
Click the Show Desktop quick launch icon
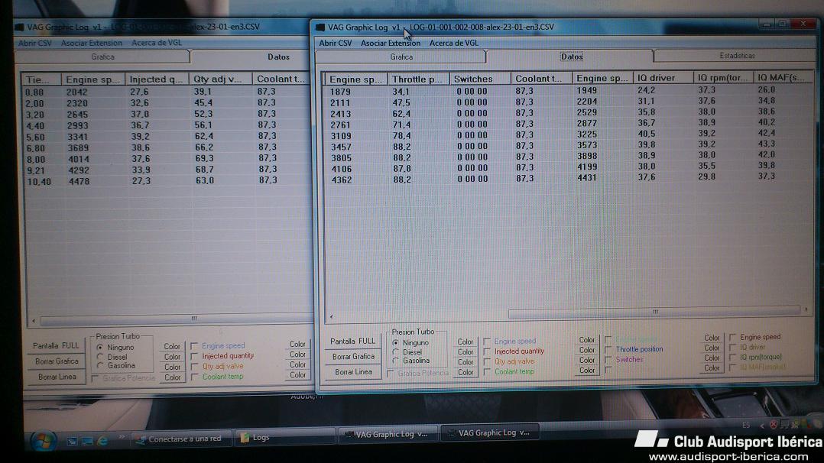[72, 441]
